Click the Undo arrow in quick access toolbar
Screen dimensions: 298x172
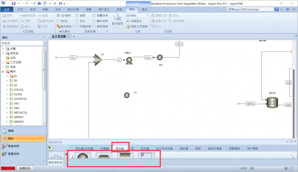coord(18,3)
